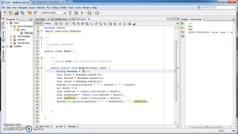Viewport: 238px width, 134px height.
Task: Open the File menu
Action: (3, 7)
